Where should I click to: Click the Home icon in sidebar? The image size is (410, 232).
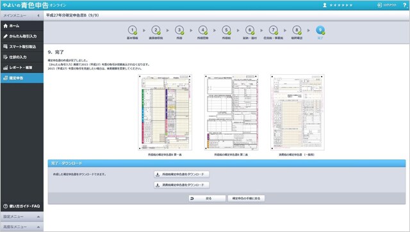6,26
